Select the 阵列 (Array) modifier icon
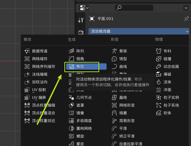Viewport: 191px width, 146px height. [x=71, y=51]
